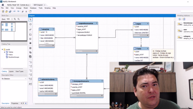Viewport: 193px width, 109px height.
Task: Open the No Selection dropdown in Description Editor
Action: (x=14, y=79)
